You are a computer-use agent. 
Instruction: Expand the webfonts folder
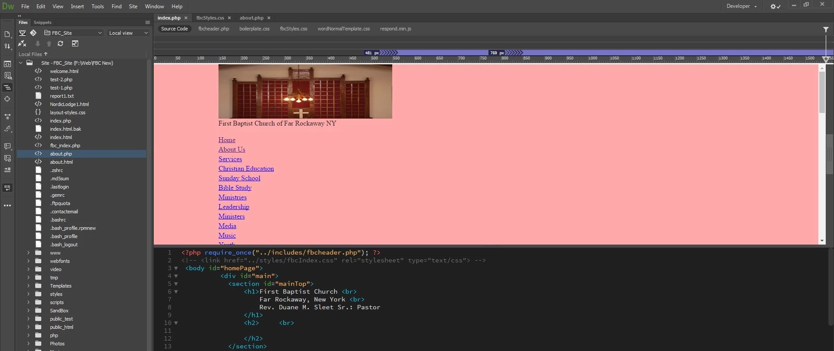[x=29, y=261]
